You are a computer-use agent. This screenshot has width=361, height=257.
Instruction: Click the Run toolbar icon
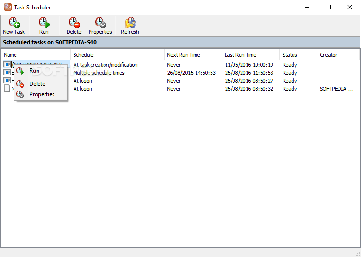tap(44, 26)
